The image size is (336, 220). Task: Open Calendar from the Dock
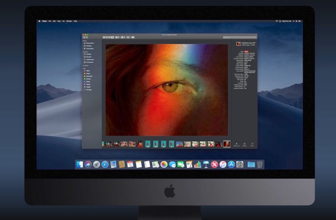130,164
